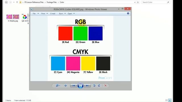The image size is (182, 102).
Task: Click the (Y) Yellow swatch
Action: 88,63
